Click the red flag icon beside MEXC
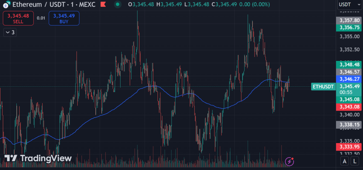Screen dimensions: 363x170 coord(102,5)
